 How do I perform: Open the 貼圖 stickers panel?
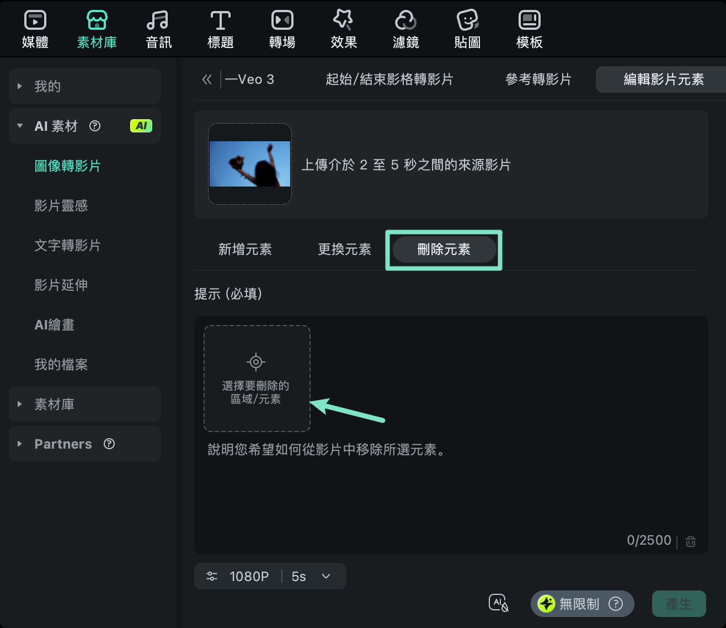click(x=467, y=28)
